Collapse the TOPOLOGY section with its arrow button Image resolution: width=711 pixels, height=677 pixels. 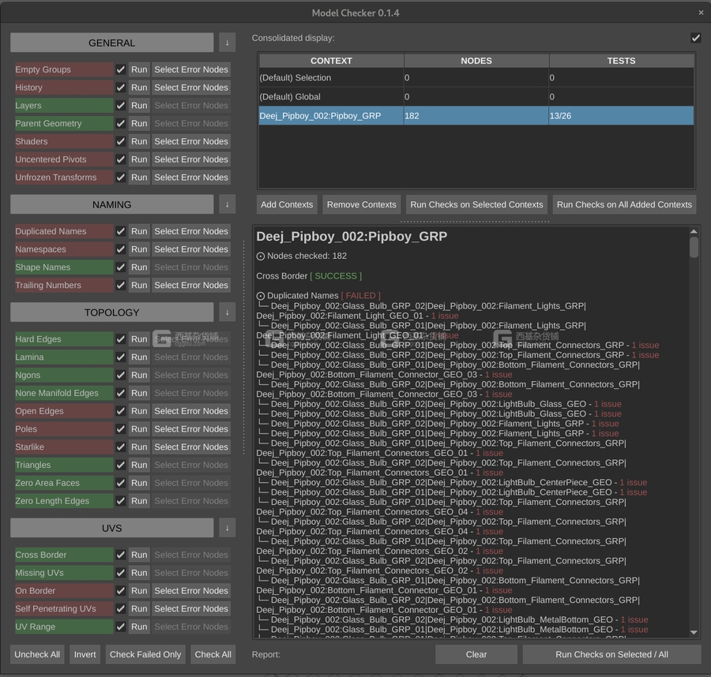pos(228,312)
